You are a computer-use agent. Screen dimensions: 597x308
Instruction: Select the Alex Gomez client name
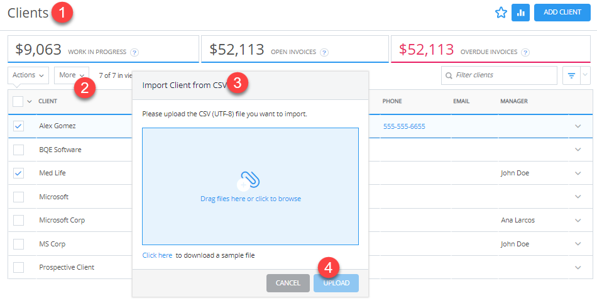click(x=57, y=126)
